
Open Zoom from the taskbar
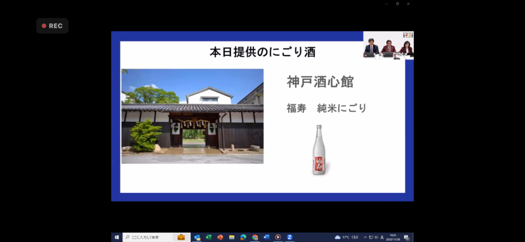coord(290,237)
